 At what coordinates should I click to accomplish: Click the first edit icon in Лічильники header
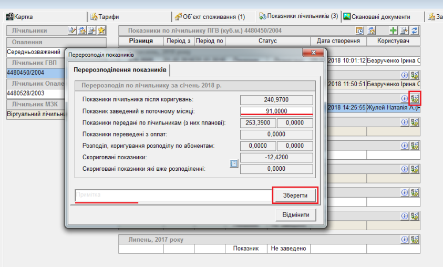pyautogui.click(x=73, y=31)
